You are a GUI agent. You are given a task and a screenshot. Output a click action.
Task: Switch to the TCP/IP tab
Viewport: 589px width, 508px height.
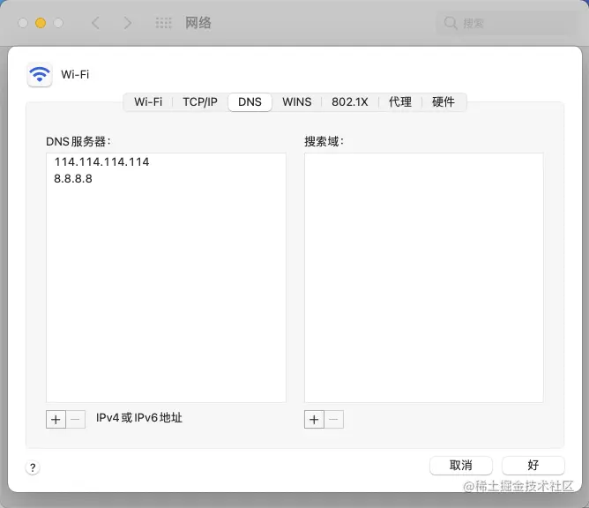(x=200, y=101)
